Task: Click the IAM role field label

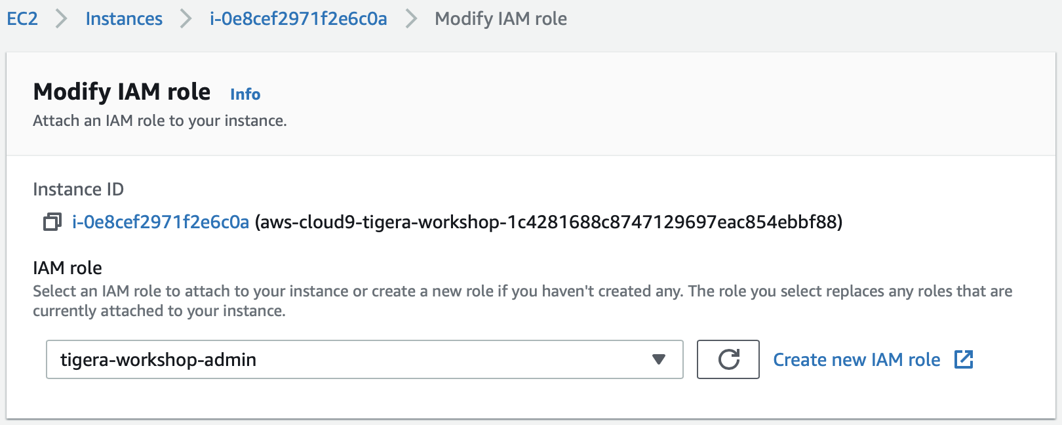Action: [68, 268]
